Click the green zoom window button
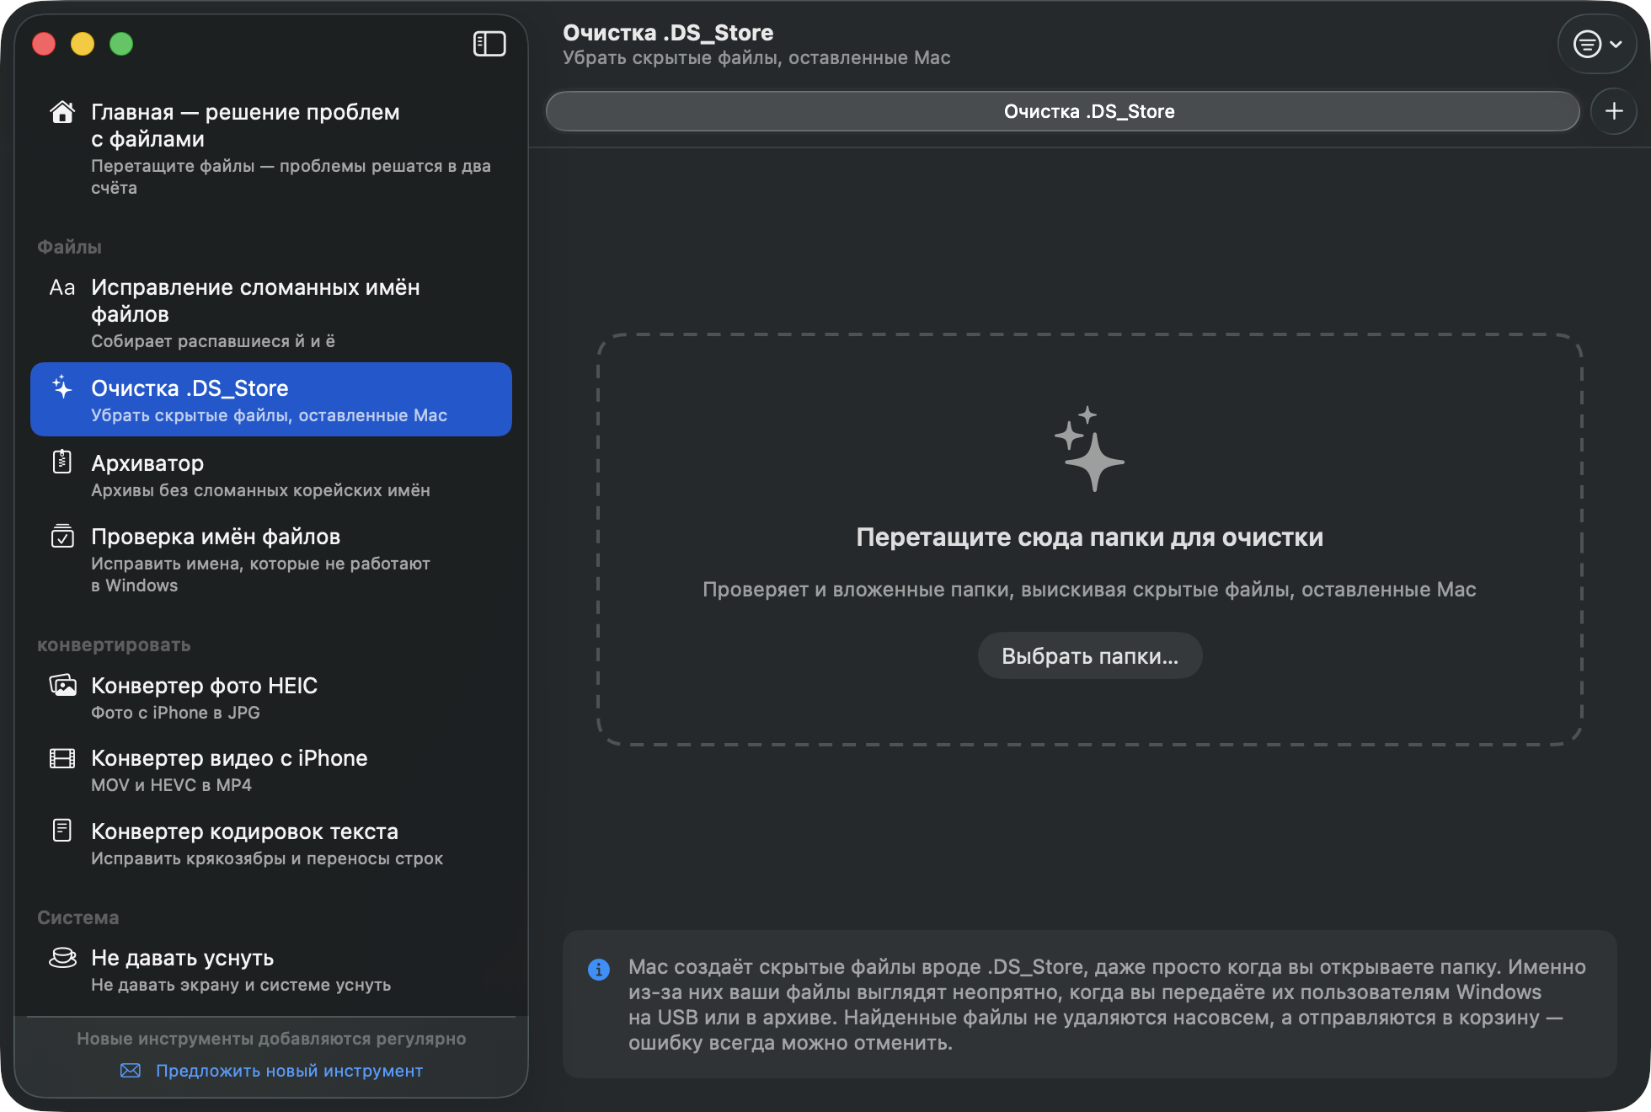Image resolution: width=1651 pixels, height=1112 pixels. 121,44
